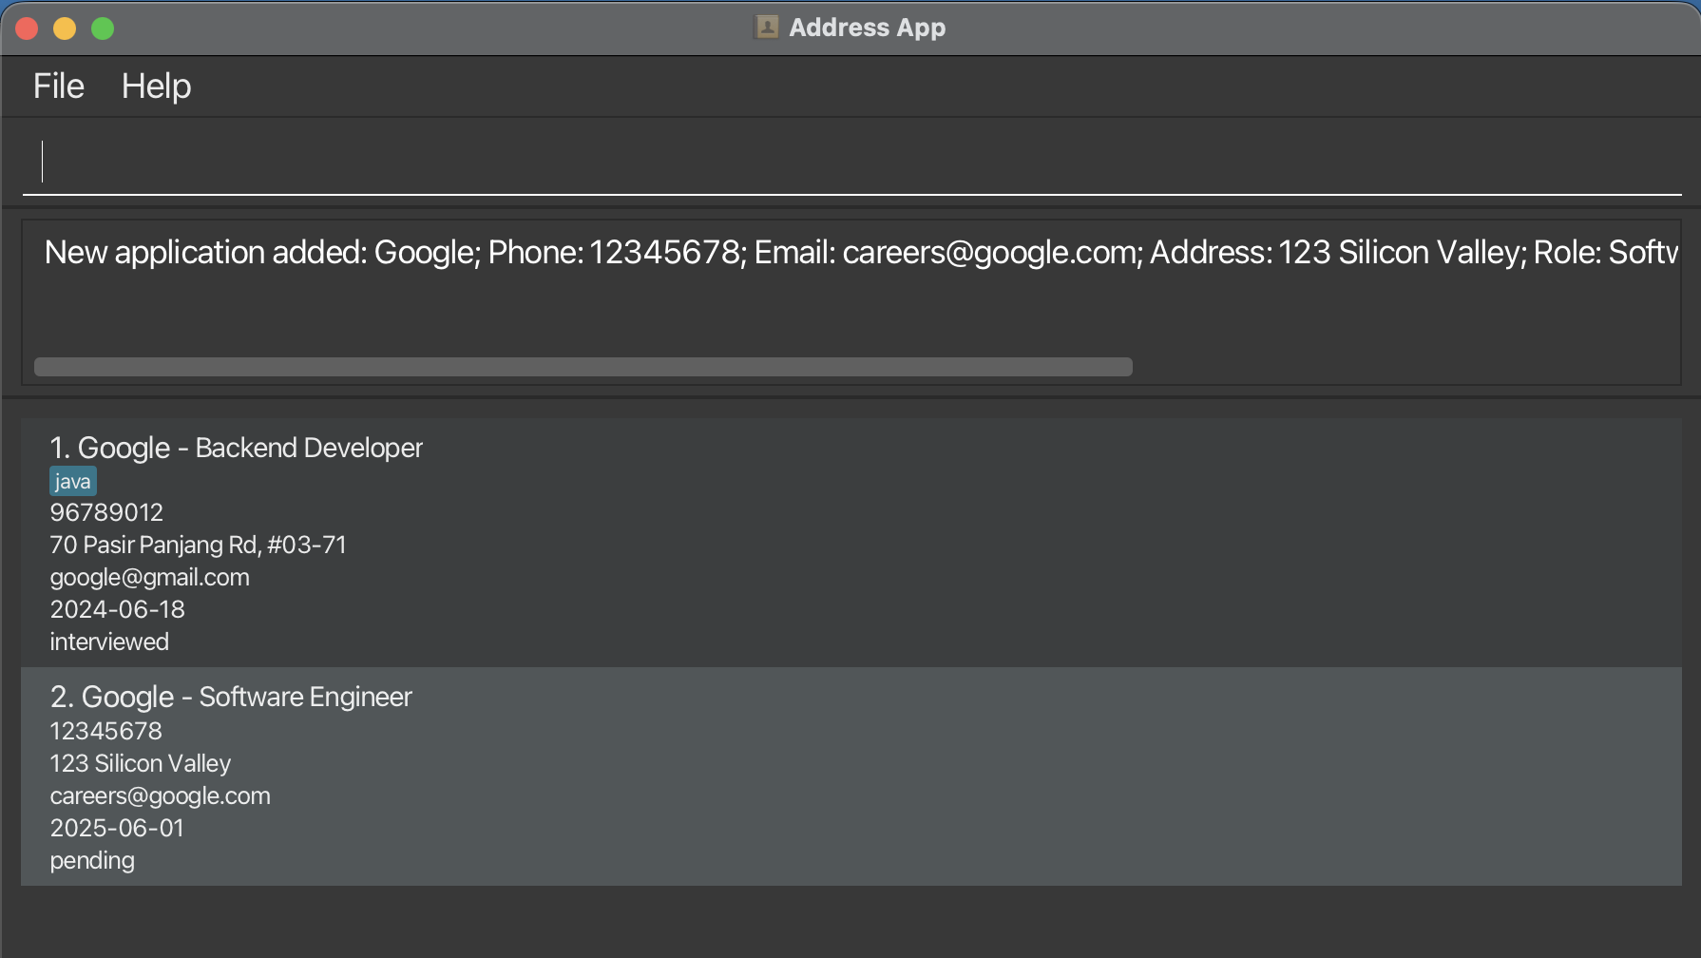Click the date 2024-06-18
This screenshot has width=1701, height=958.
tap(117, 610)
